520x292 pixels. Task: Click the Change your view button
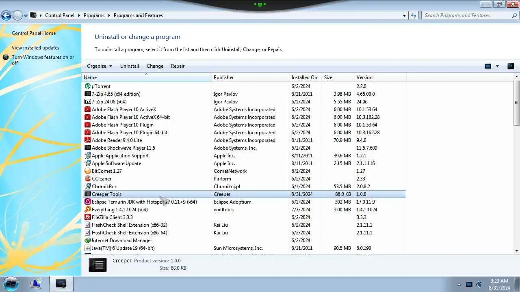tap(488, 66)
